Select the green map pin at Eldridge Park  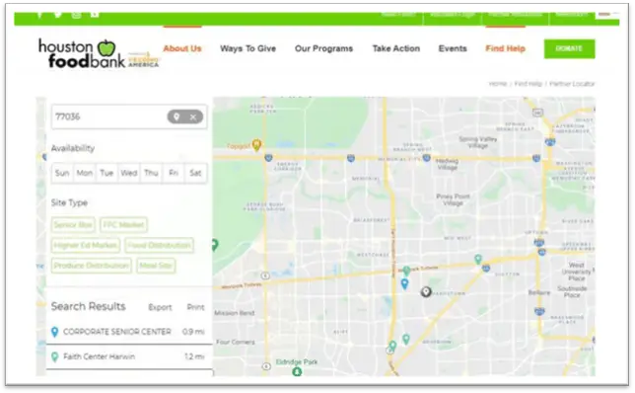pyautogui.click(x=297, y=371)
